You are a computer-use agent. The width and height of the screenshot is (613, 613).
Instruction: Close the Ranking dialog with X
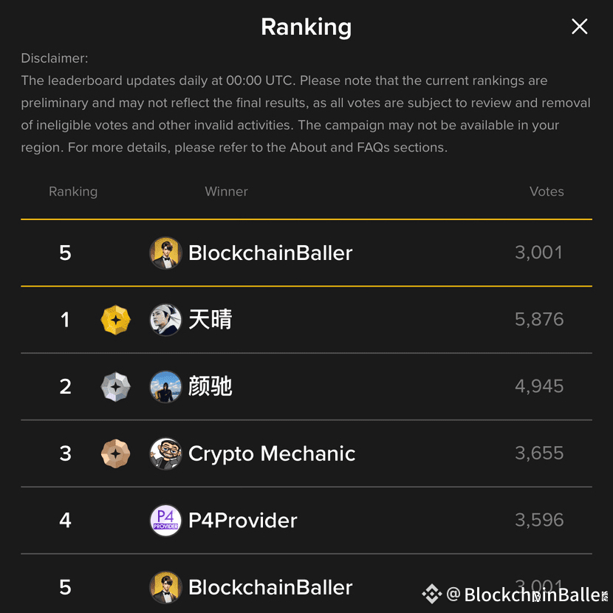tap(579, 27)
